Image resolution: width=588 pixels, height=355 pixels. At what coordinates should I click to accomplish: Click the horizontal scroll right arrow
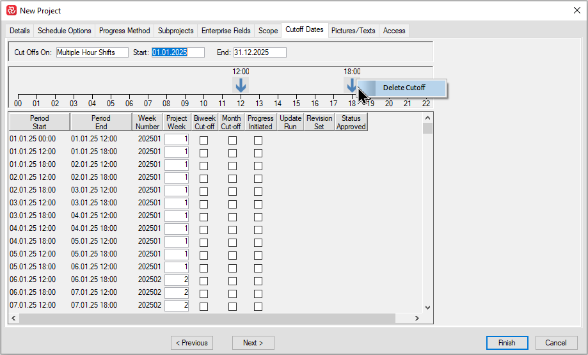pyautogui.click(x=417, y=319)
